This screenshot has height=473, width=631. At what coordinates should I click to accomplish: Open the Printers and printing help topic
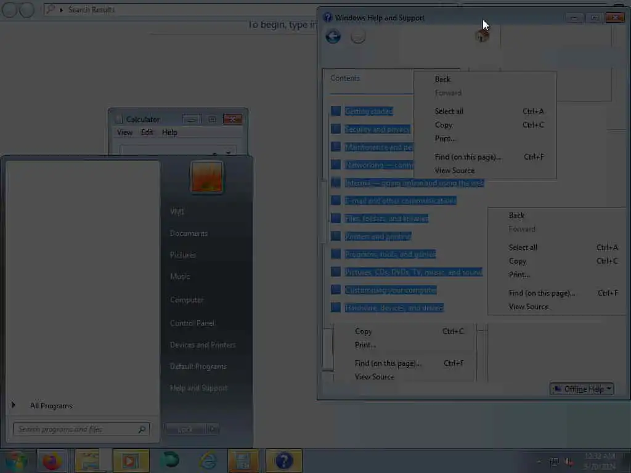(378, 236)
